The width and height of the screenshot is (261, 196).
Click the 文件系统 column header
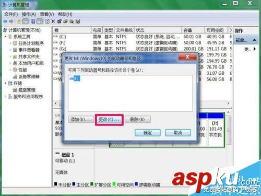pos(124,30)
